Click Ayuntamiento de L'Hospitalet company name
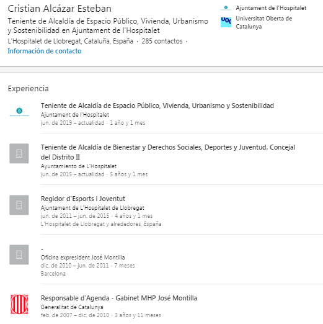 point(79,166)
